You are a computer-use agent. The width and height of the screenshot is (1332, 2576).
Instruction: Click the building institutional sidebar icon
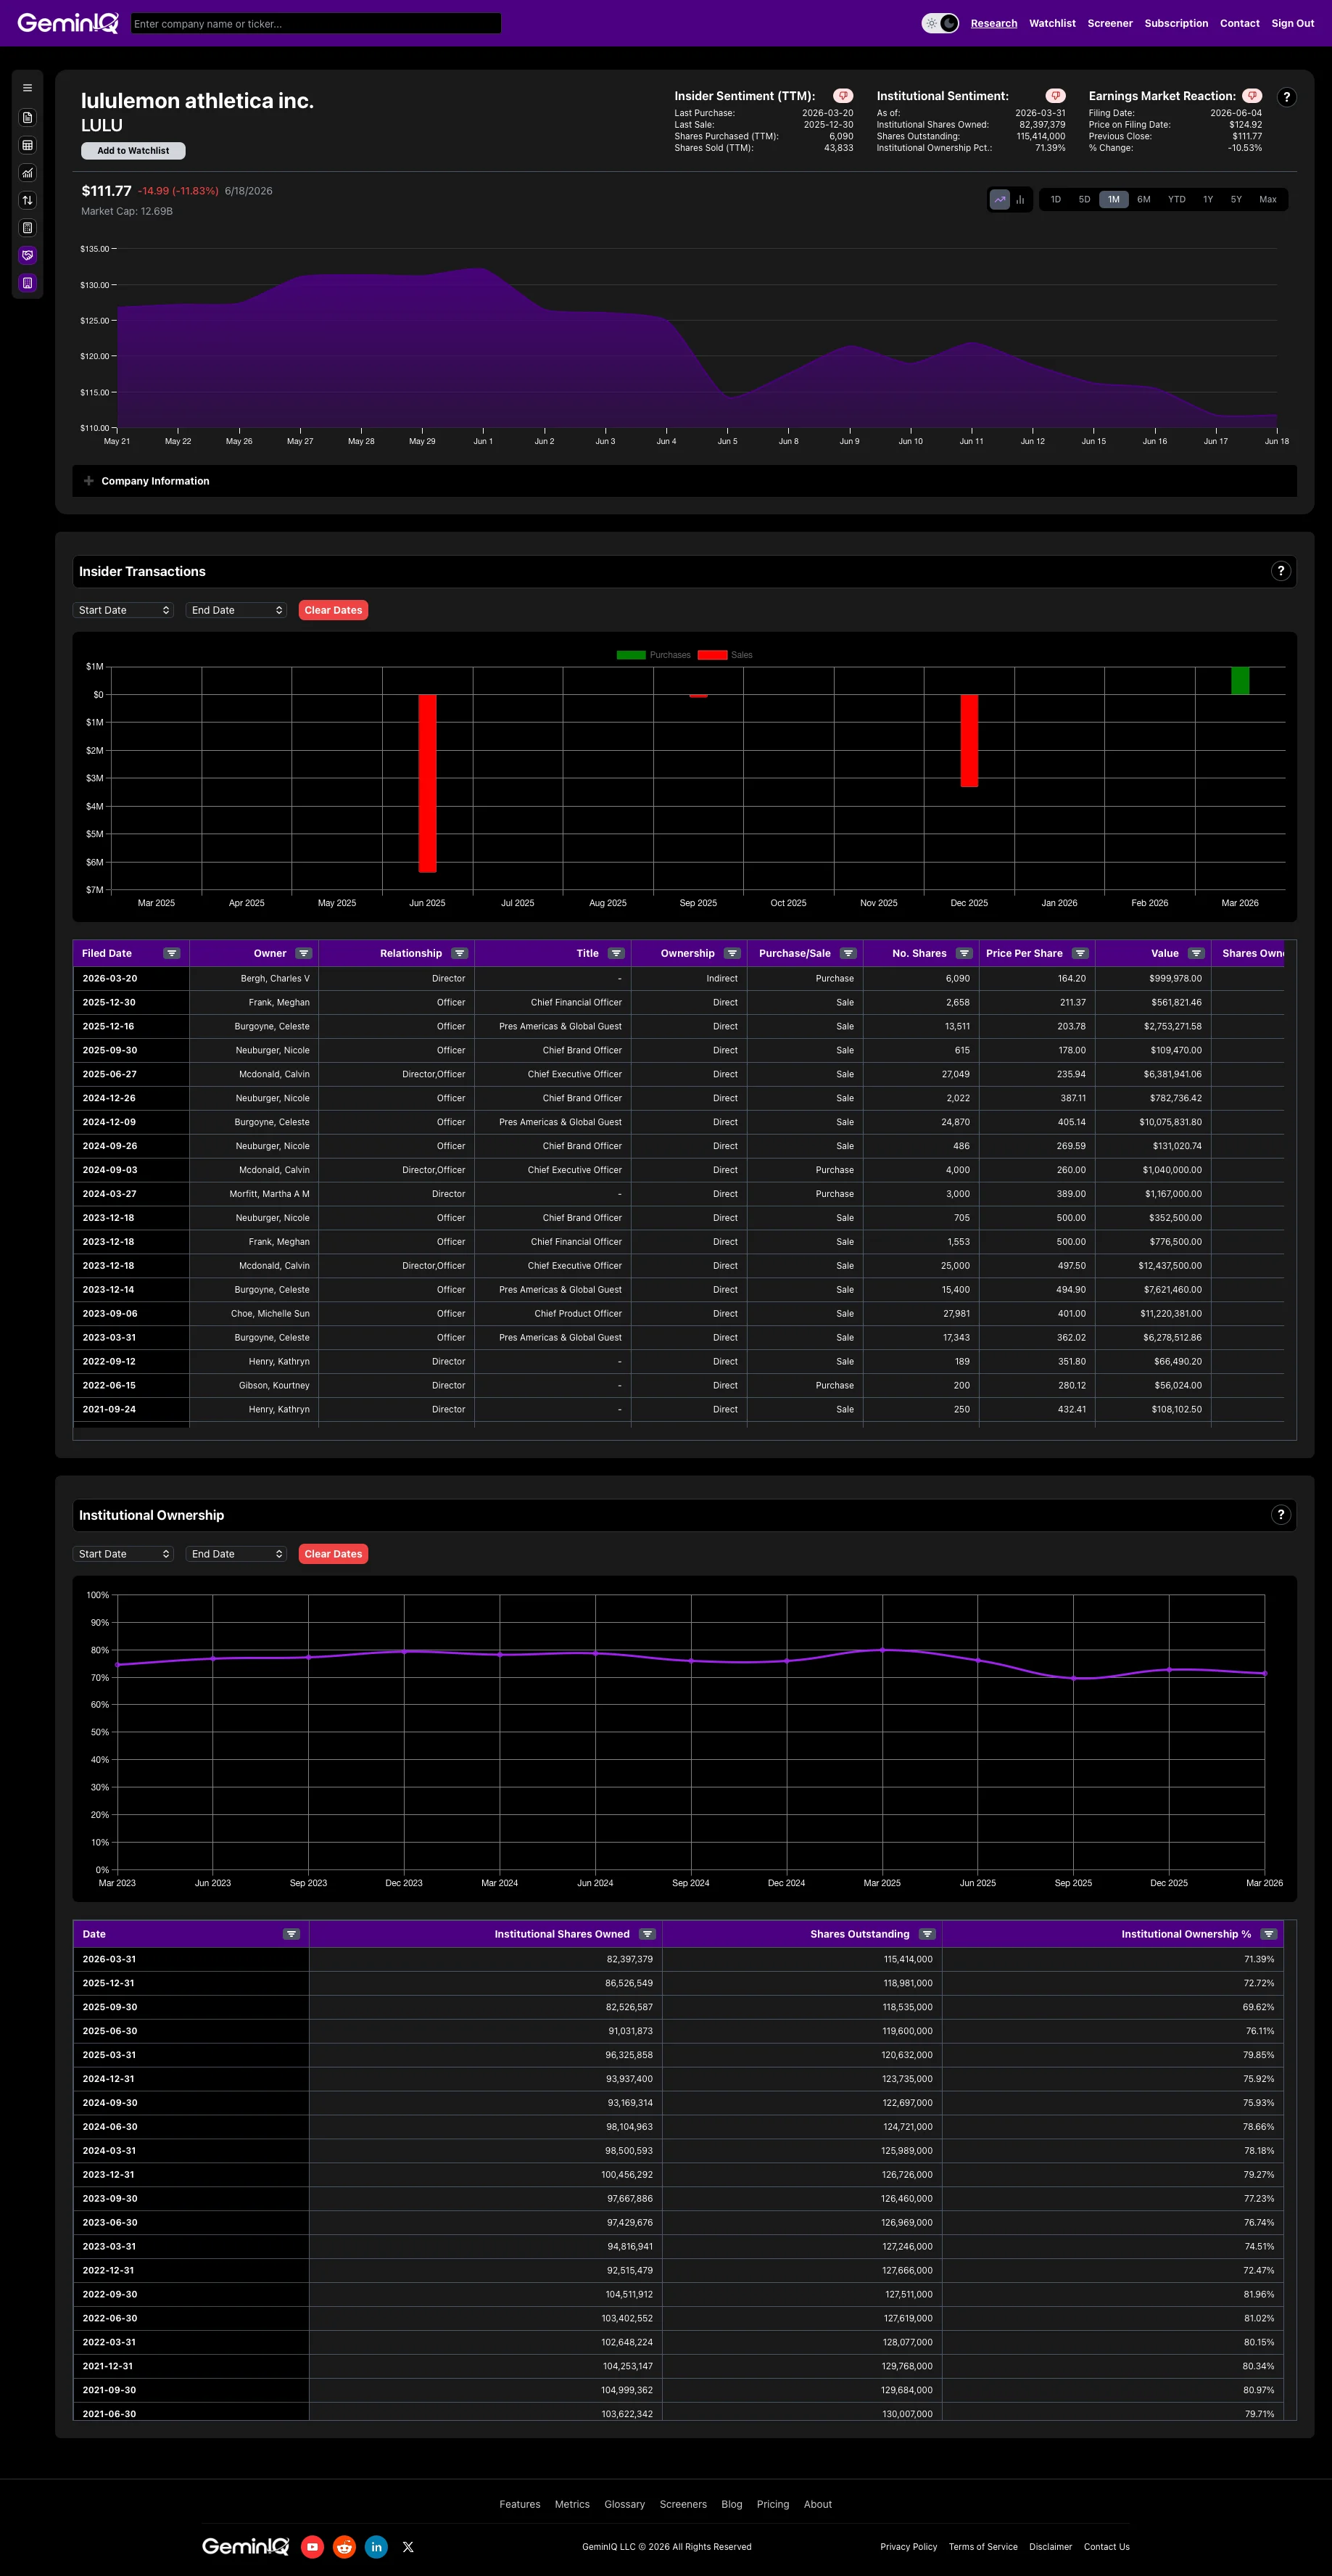(x=27, y=283)
